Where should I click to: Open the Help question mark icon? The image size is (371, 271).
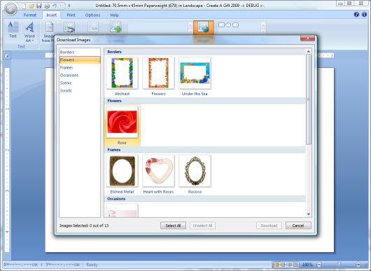click(356, 15)
